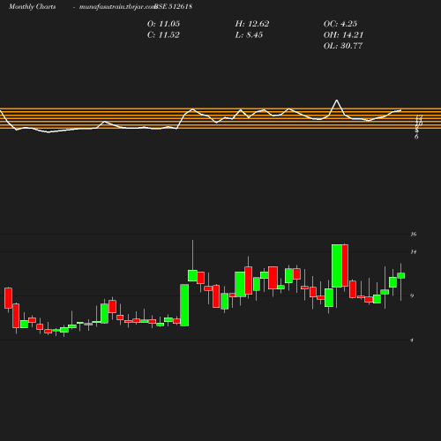Click the "BSE 512618" stock code text
The image size is (441, 441).
point(174,6)
